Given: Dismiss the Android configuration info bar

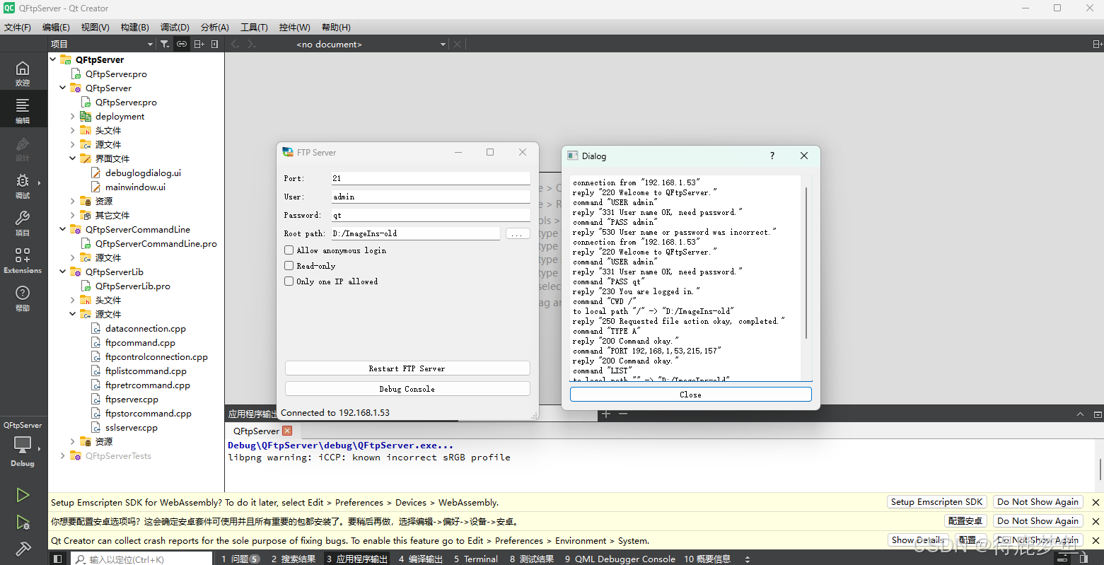Looking at the screenshot, I should (x=1096, y=521).
